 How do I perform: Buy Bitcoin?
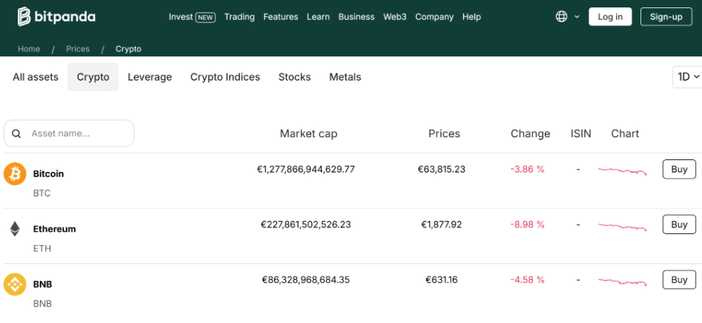(x=679, y=169)
